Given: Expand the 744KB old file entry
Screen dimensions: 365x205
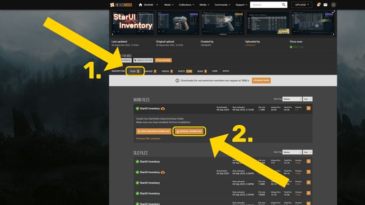Looking at the screenshot, I should 308,193.
